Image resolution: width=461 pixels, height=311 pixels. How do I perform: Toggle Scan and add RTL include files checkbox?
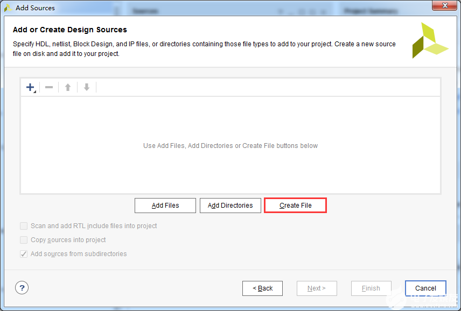pyautogui.click(x=24, y=226)
